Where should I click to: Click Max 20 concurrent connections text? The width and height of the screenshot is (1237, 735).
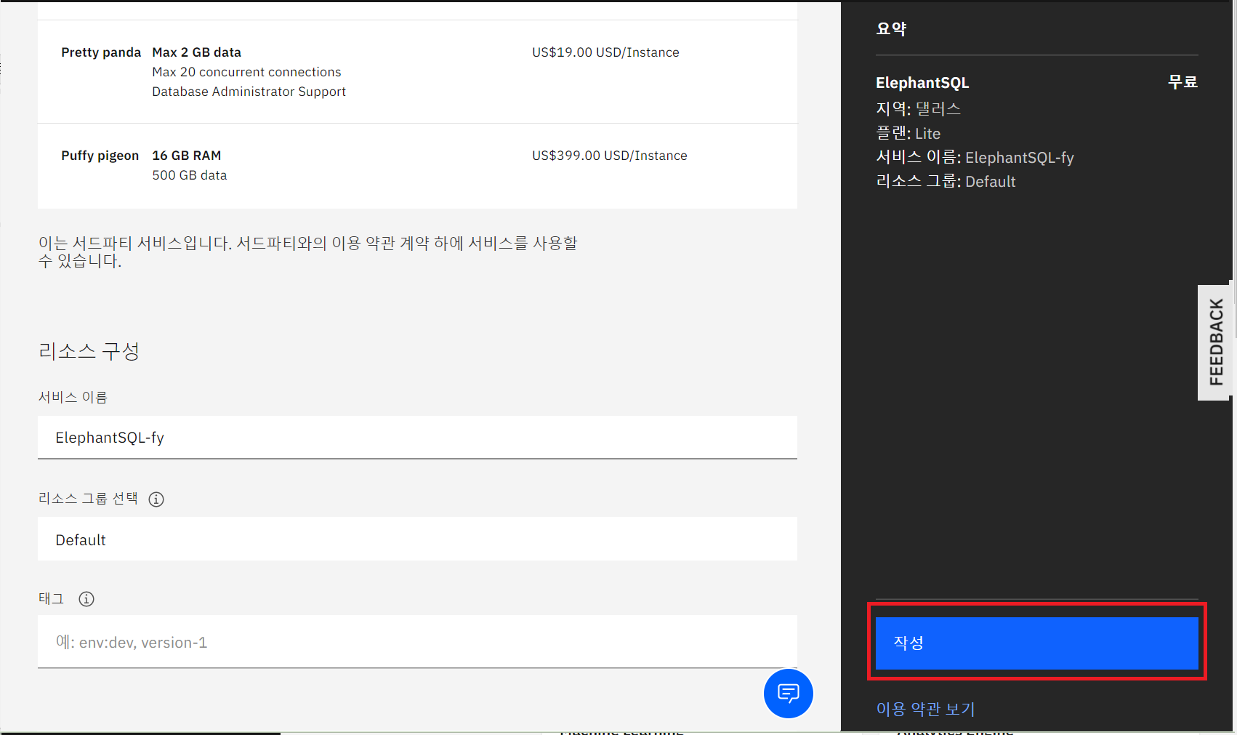click(x=246, y=72)
